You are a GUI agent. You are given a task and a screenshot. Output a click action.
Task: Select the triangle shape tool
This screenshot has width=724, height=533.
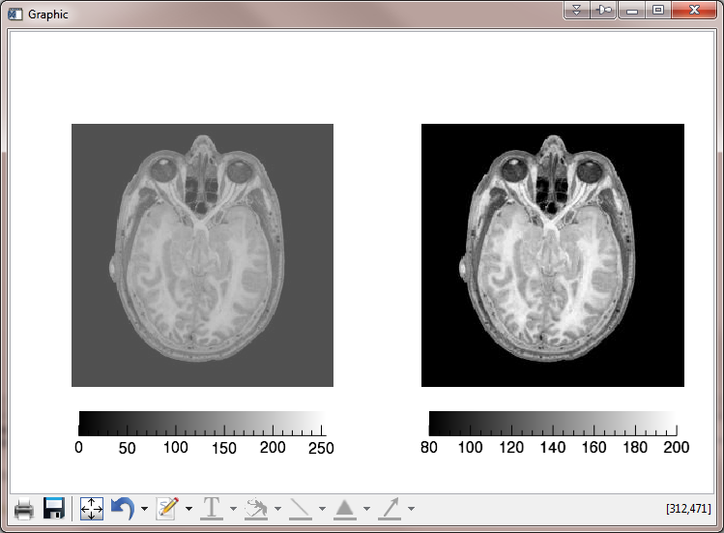[x=345, y=509]
